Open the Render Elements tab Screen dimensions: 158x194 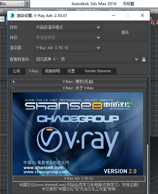coord(98,71)
